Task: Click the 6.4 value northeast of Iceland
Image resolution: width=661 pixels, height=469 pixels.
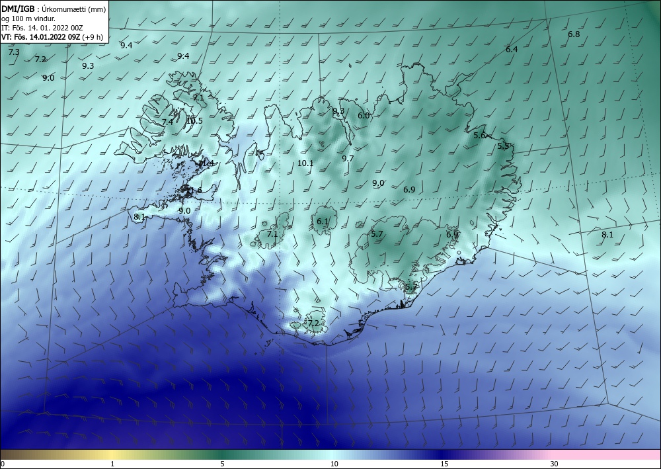Action: [512, 50]
